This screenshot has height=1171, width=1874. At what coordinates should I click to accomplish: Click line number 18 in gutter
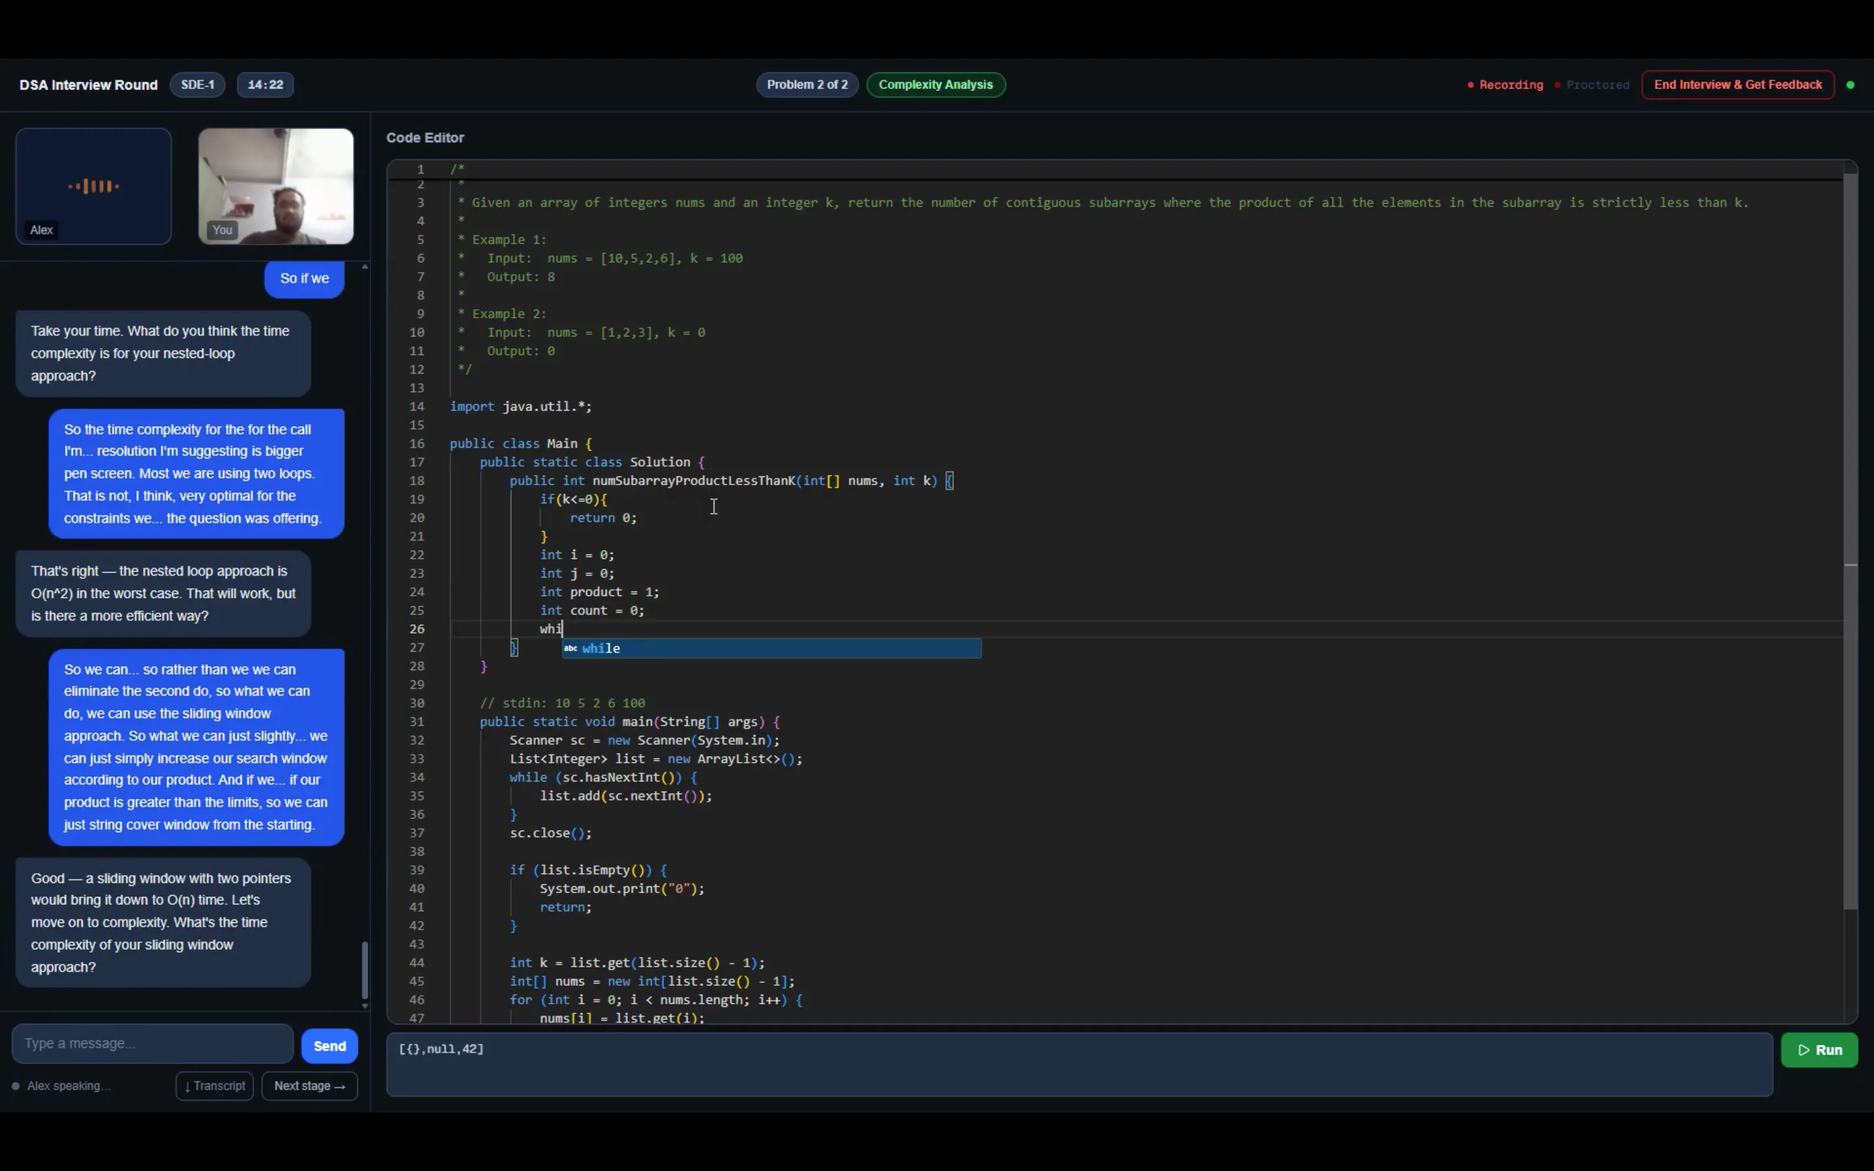pos(416,481)
